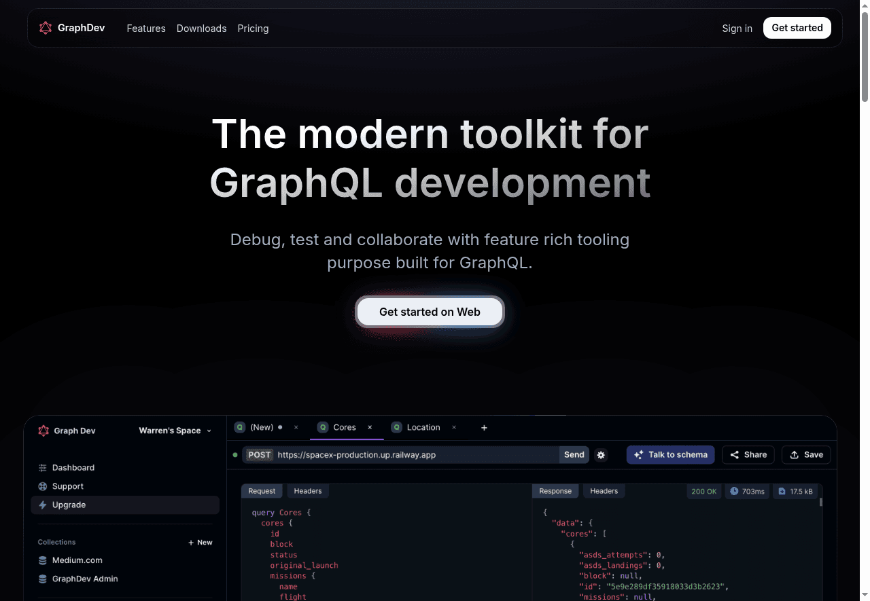The width and height of the screenshot is (870, 601).
Task: Open the POST method selector
Action: pos(259,455)
